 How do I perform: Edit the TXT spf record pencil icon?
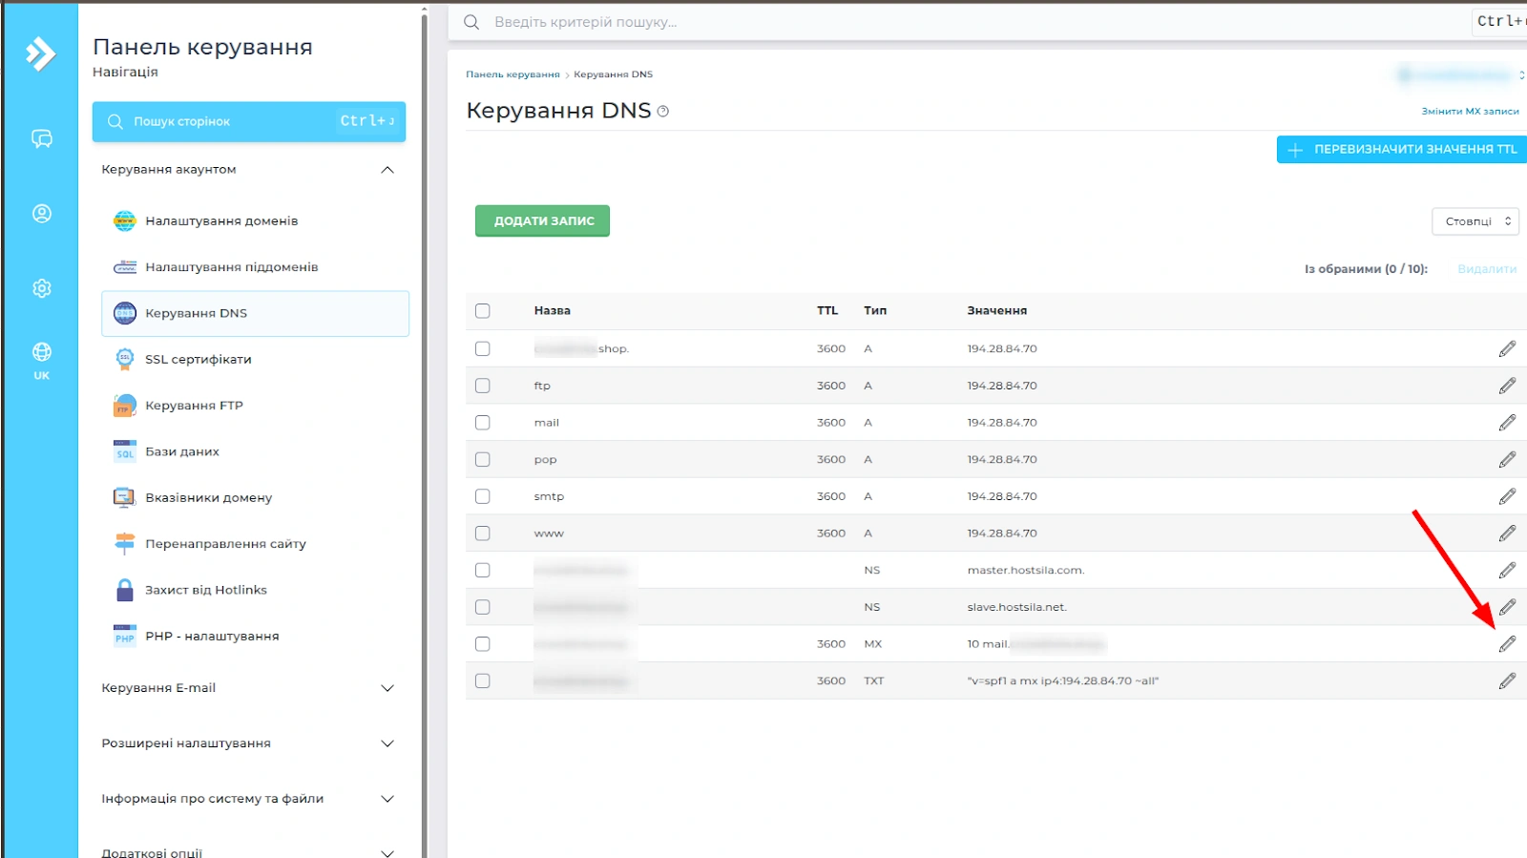tap(1507, 681)
